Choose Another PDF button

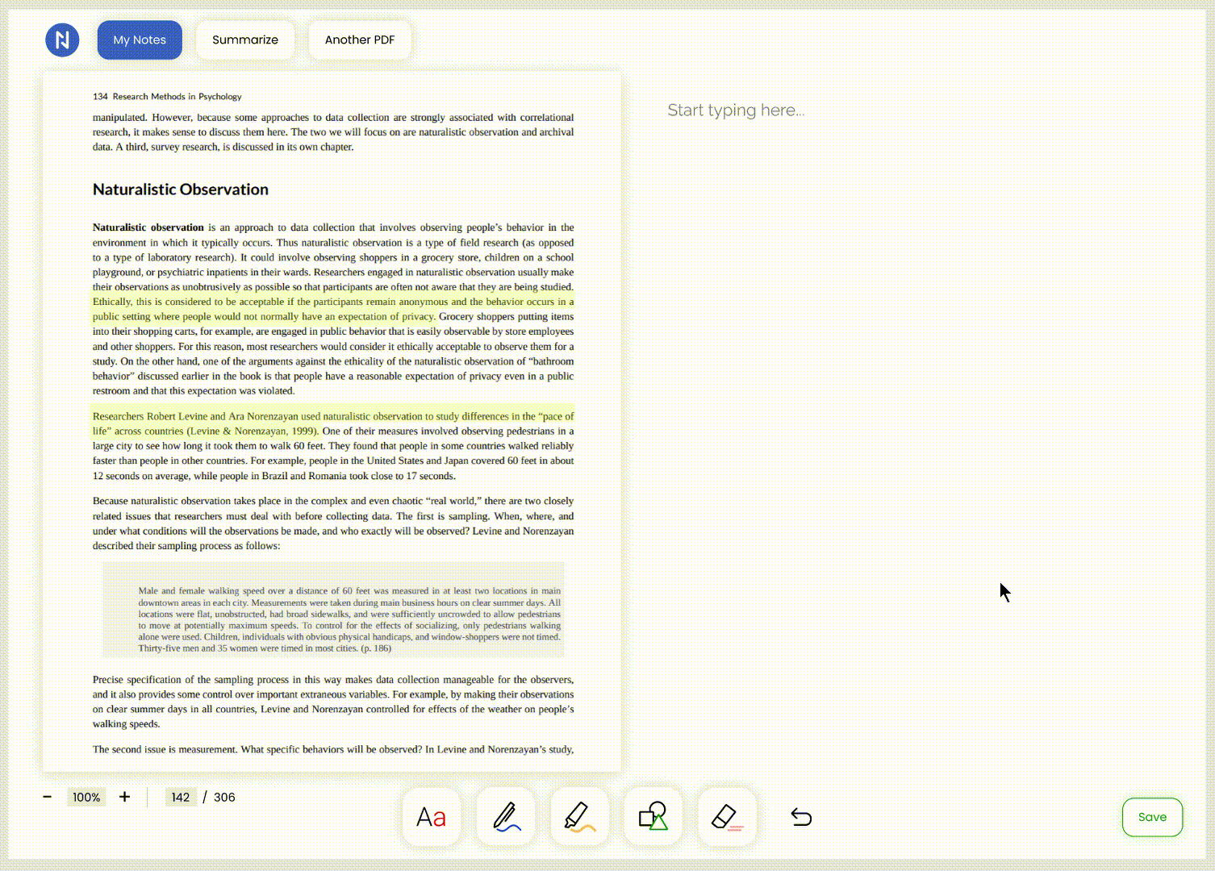(360, 40)
